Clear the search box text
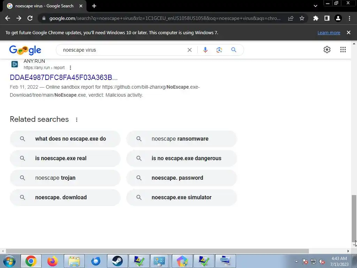 click(190, 50)
